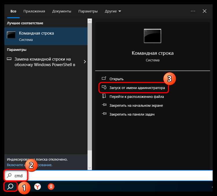Click the shield admin run icon

(x=104, y=87)
